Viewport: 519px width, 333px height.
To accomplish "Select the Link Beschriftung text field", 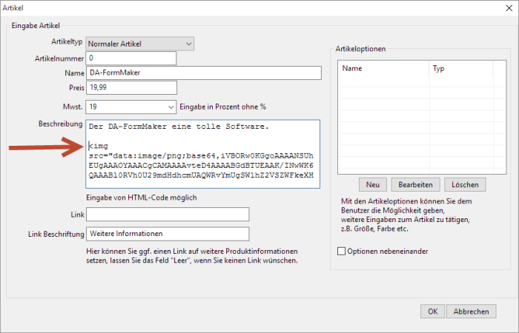I will pos(167,234).
